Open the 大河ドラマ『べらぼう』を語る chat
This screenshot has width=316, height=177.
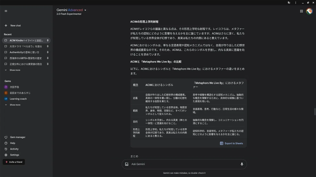tap(26, 46)
